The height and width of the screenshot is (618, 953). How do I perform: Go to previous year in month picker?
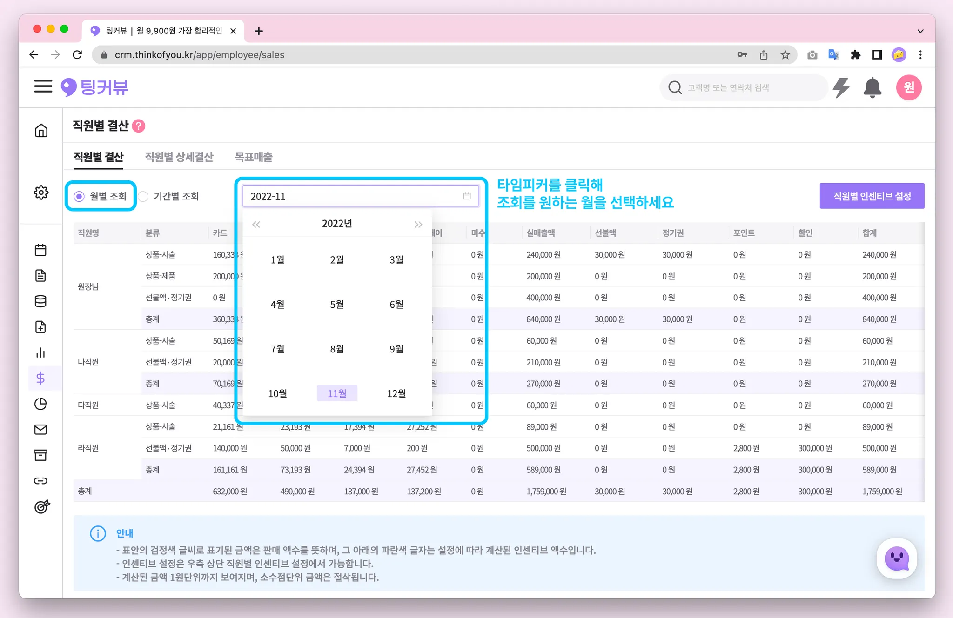256,225
